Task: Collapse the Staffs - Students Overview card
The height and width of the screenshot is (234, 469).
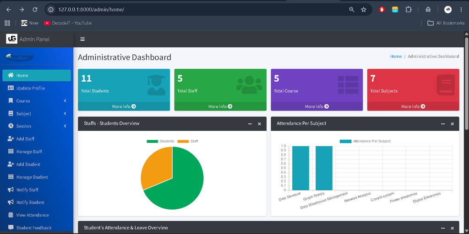Action: (250, 124)
